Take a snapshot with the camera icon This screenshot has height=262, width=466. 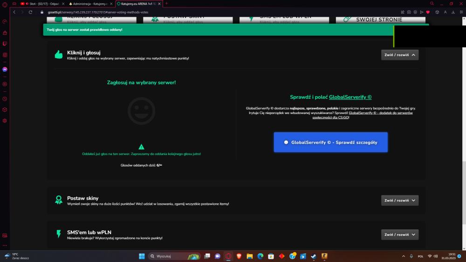pos(409,12)
